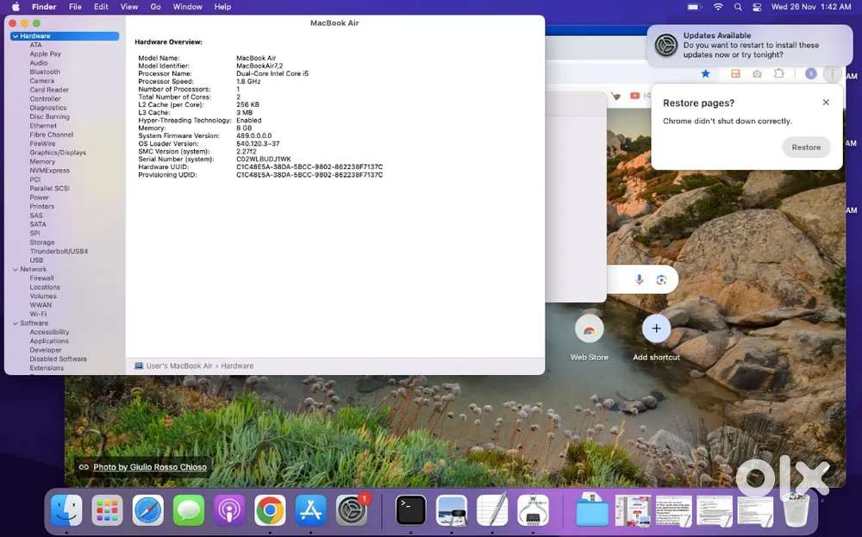This screenshot has width=862, height=537.
Task: Click the Add shortcut button
Action: (656, 328)
